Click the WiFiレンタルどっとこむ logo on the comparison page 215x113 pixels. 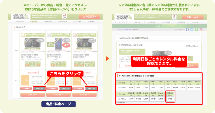pyautogui.click(x=21, y=16)
